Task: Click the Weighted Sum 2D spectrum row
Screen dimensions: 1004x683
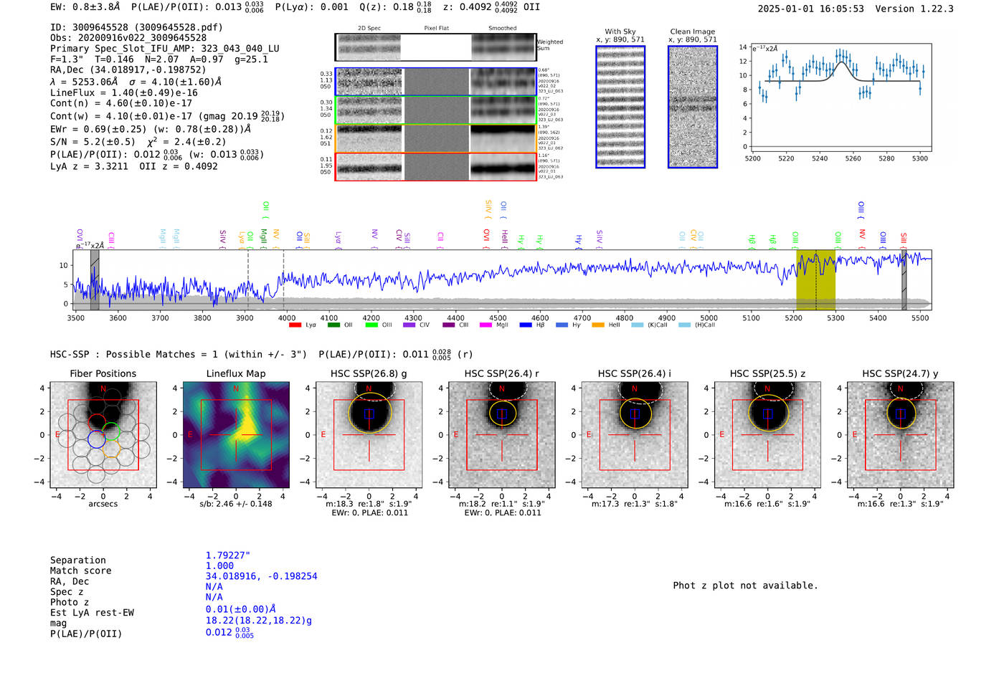Action: coord(436,47)
